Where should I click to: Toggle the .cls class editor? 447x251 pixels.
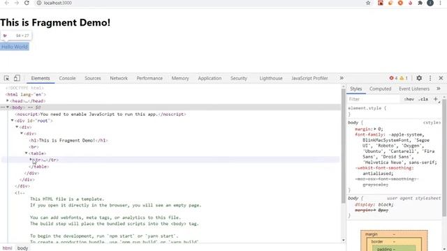tap(423, 99)
